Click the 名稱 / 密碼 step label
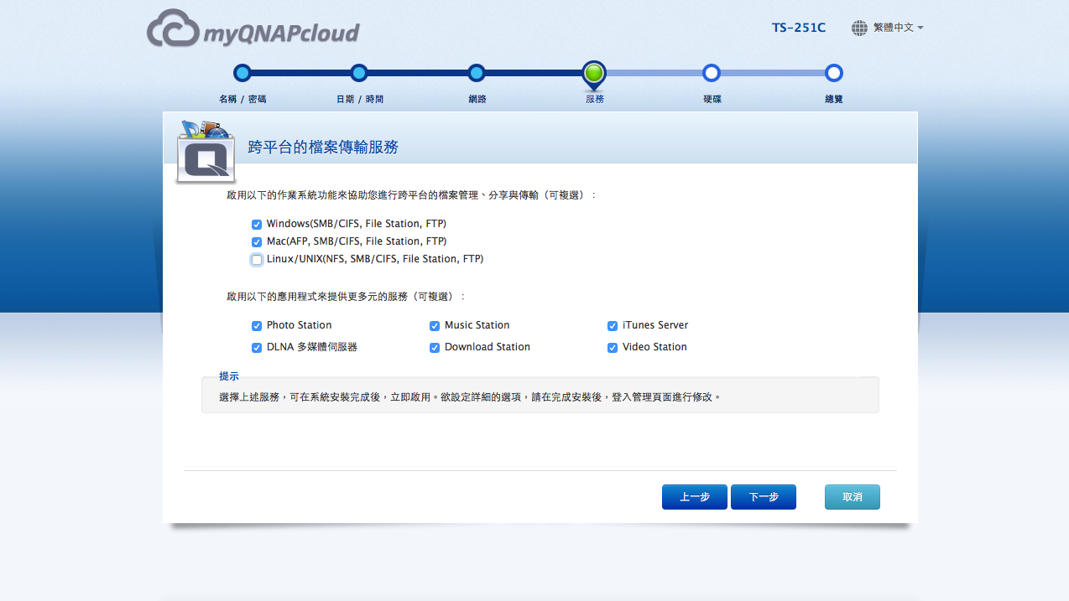Image resolution: width=1069 pixels, height=601 pixels. pyautogui.click(x=242, y=99)
